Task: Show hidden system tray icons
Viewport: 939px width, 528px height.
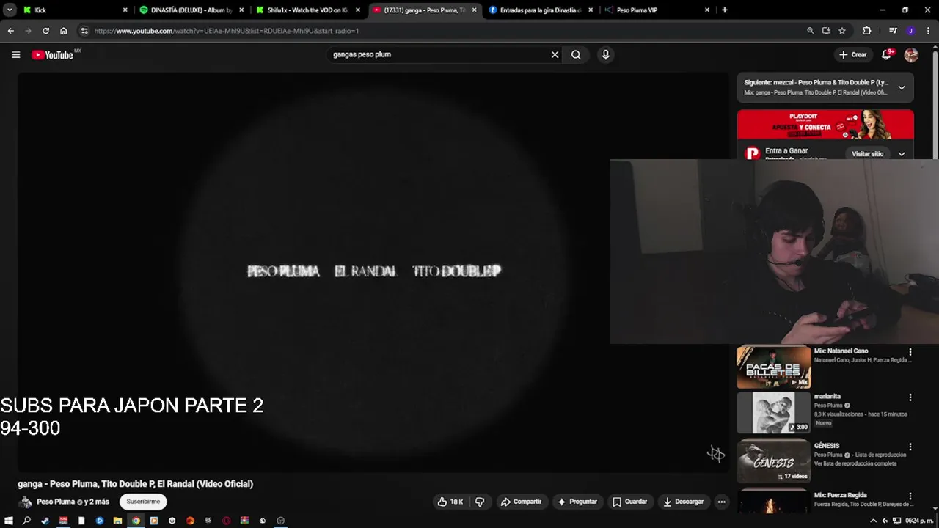Action: pyautogui.click(x=873, y=521)
